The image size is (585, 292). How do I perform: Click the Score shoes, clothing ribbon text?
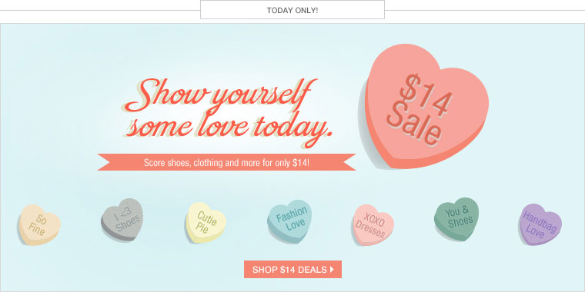click(227, 162)
